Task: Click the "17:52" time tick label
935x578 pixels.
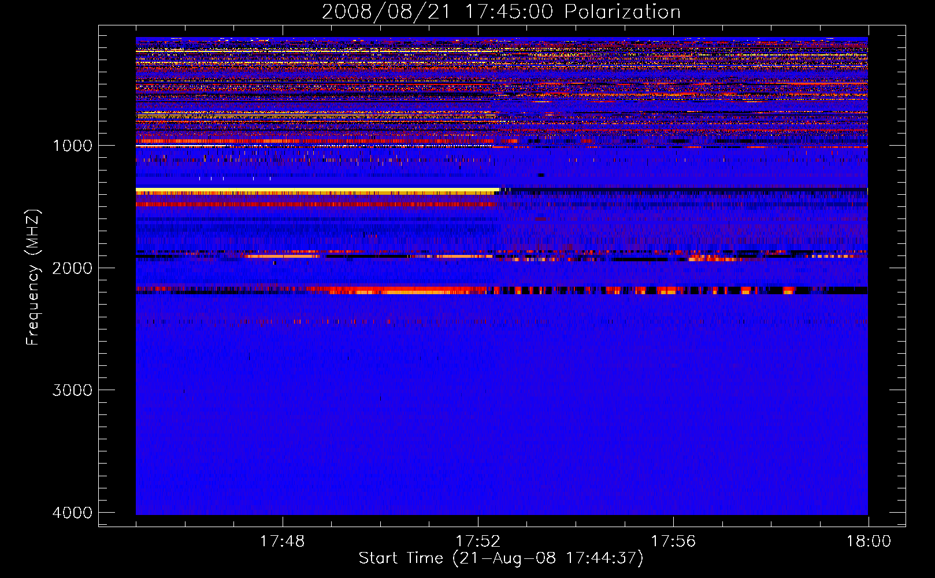Action: [x=478, y=542]
